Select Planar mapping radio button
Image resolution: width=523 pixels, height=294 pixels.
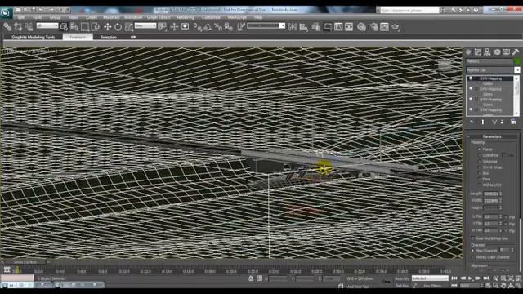(480, 149)
